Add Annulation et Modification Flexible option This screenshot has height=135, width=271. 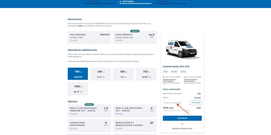pyautogui.click(x=135, y=125)
